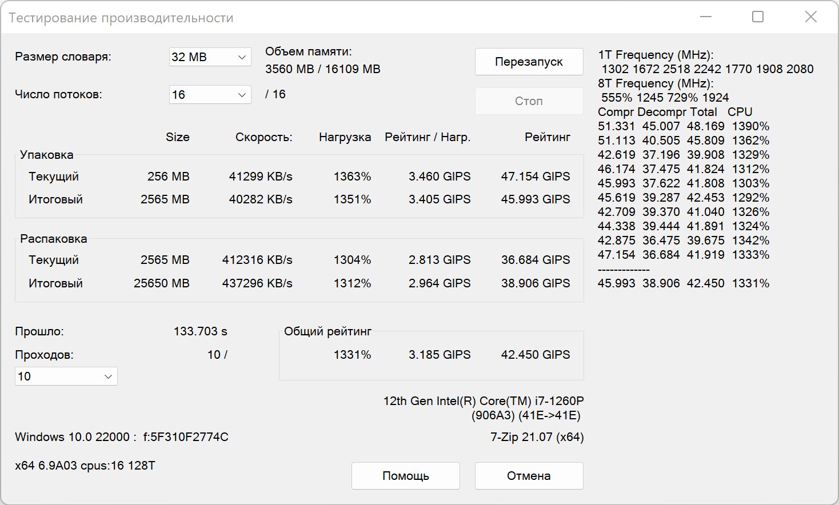Select packing current size 256 MB
The image size is (839, 505).
[168, 177]
